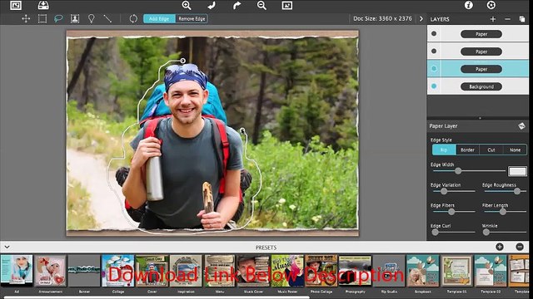
Task: Open the info icon
Action: click(x=469, y=5)
